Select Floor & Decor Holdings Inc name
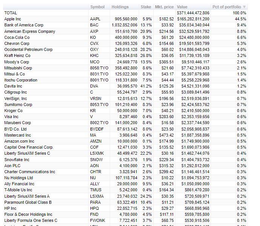The image size is (260, 226). click(28, 214)
